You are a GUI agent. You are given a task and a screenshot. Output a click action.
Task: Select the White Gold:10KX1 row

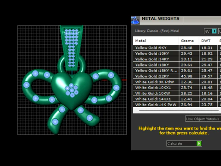177,88
